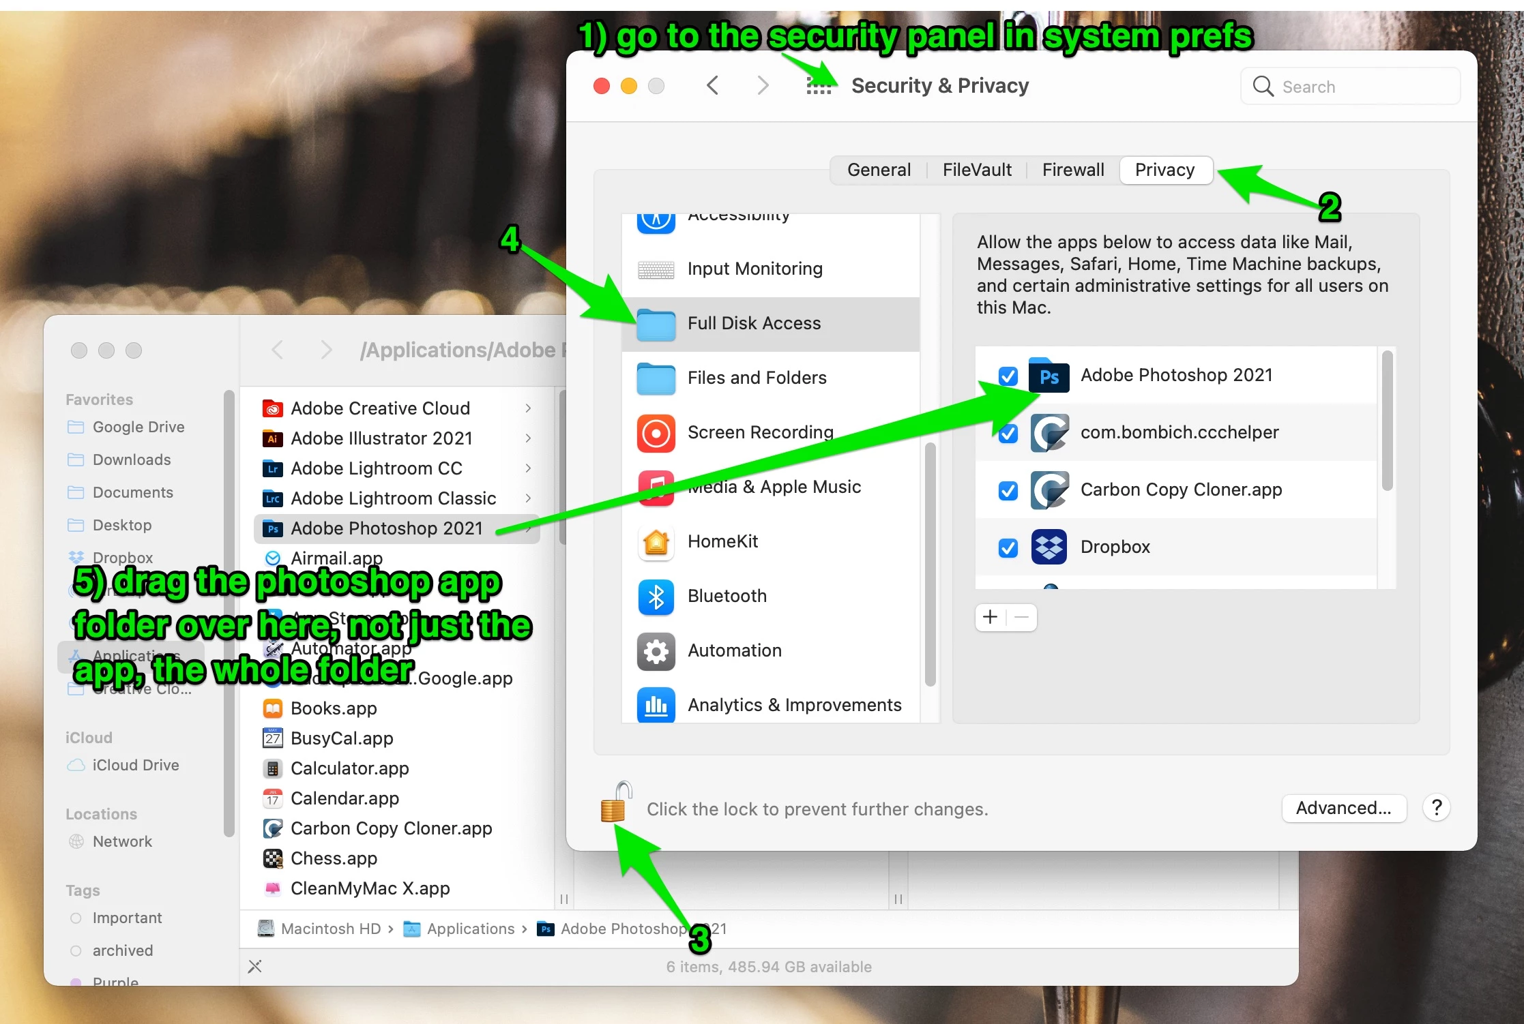This screenshot has height=1024, width=1524.
Task: Expand the Adobe Lightroom Classic folder chevron
Action: coord(528,498)
